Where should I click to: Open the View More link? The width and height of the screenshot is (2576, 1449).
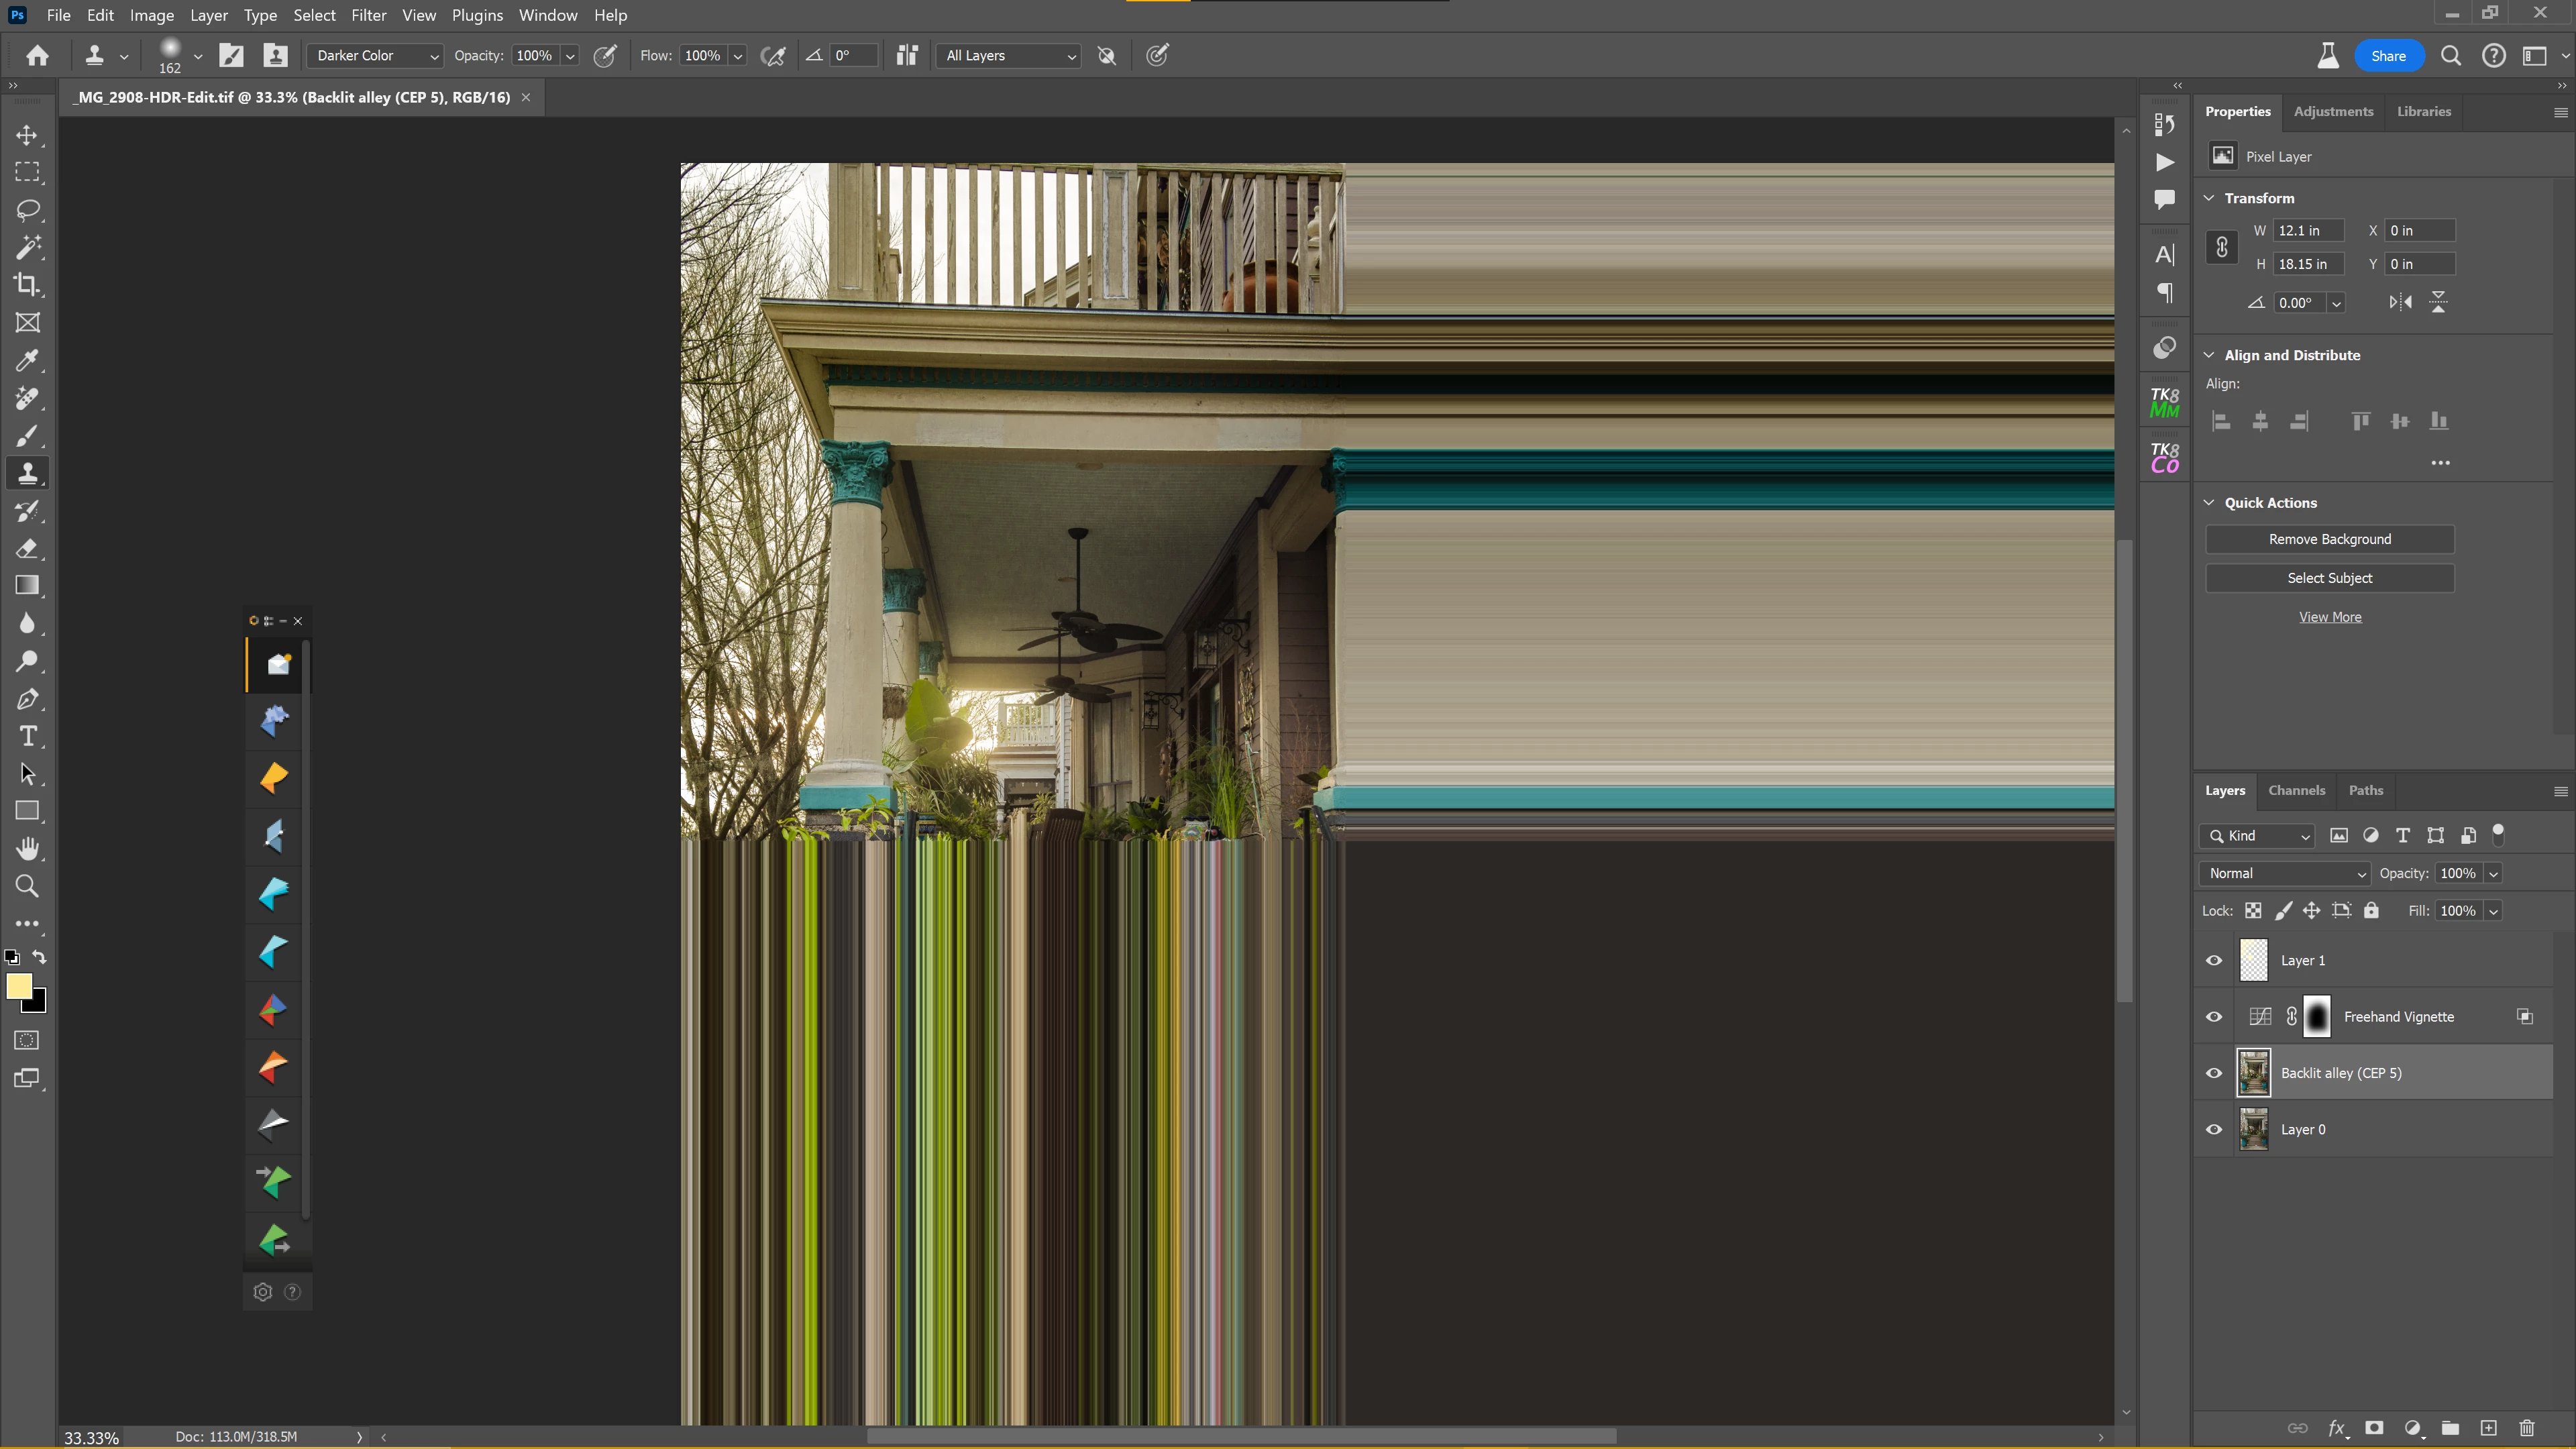pos(2329,617)
